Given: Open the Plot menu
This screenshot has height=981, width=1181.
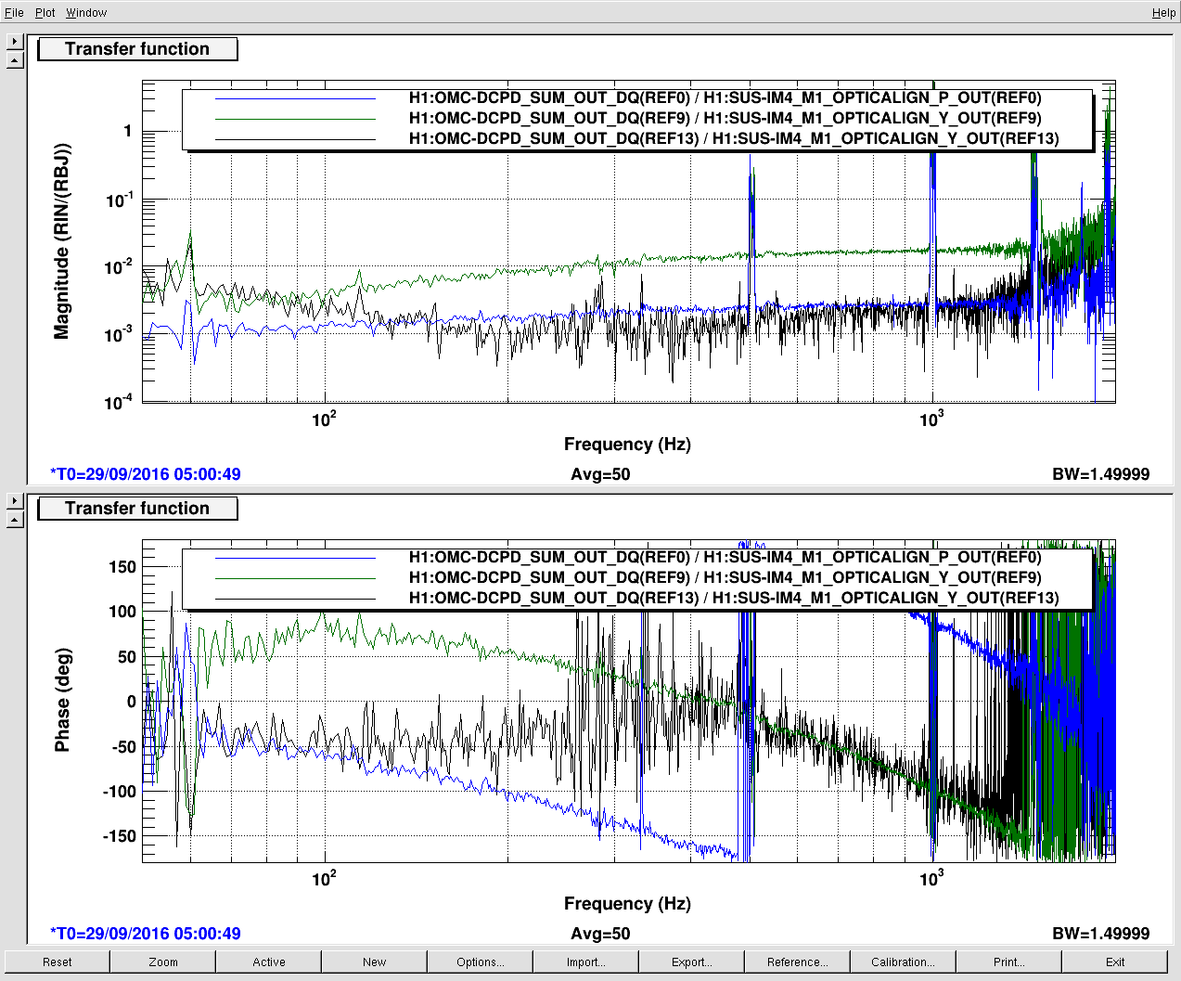Looking at the screenshot, I should [x=45, y=13].
